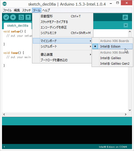Open the 編集 menu
Image resolution: width=134 pixels, height=151 pixels.
(17, 10)
